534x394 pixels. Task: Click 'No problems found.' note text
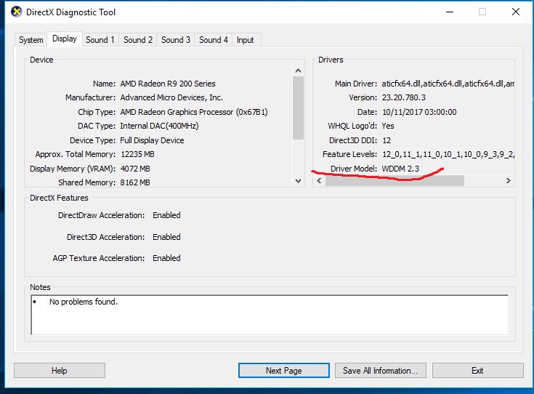[84, 302]
